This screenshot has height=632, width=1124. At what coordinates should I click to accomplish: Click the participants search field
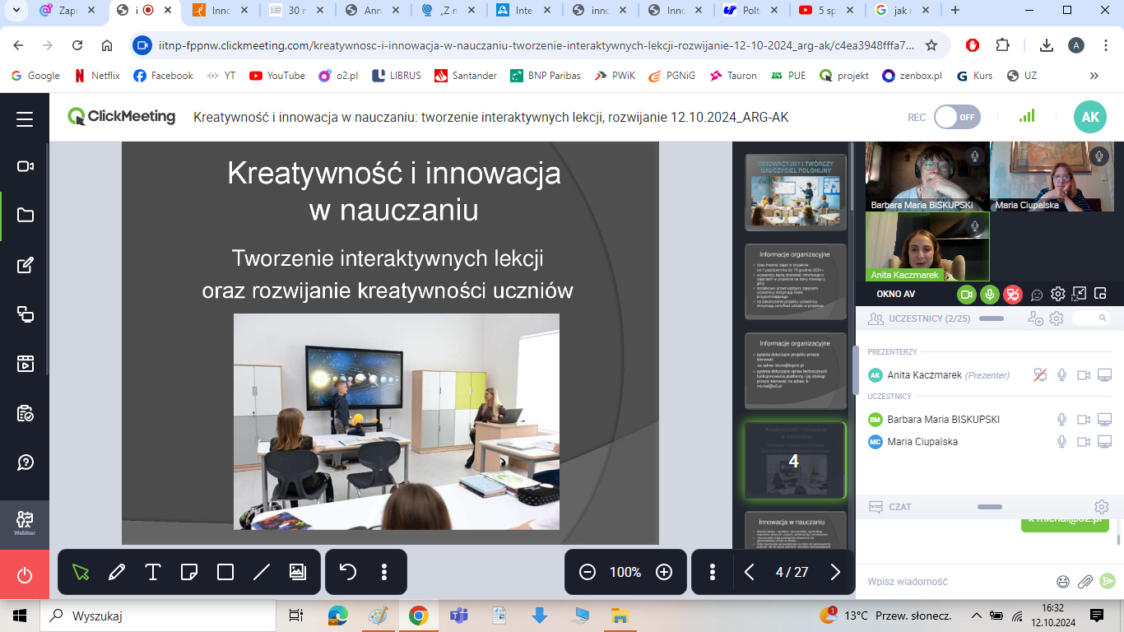coord(1090,318)
